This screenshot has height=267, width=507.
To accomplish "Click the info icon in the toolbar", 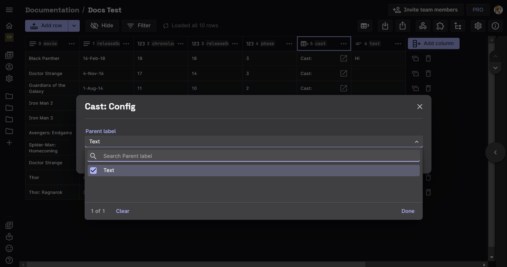I will [x=495, y=26].
